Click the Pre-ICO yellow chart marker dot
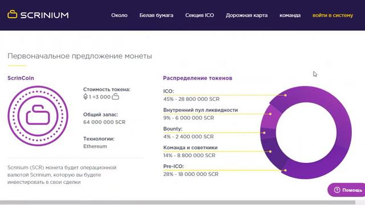This screenshot has width=365, height=205. [x=285, y=170]
